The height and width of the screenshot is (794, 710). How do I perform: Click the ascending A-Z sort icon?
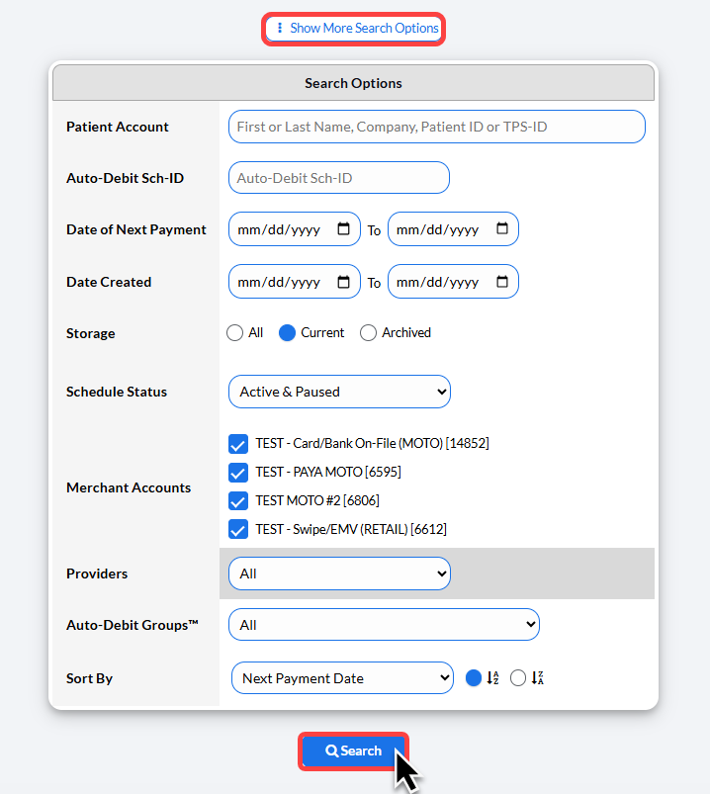coord(492,678)
